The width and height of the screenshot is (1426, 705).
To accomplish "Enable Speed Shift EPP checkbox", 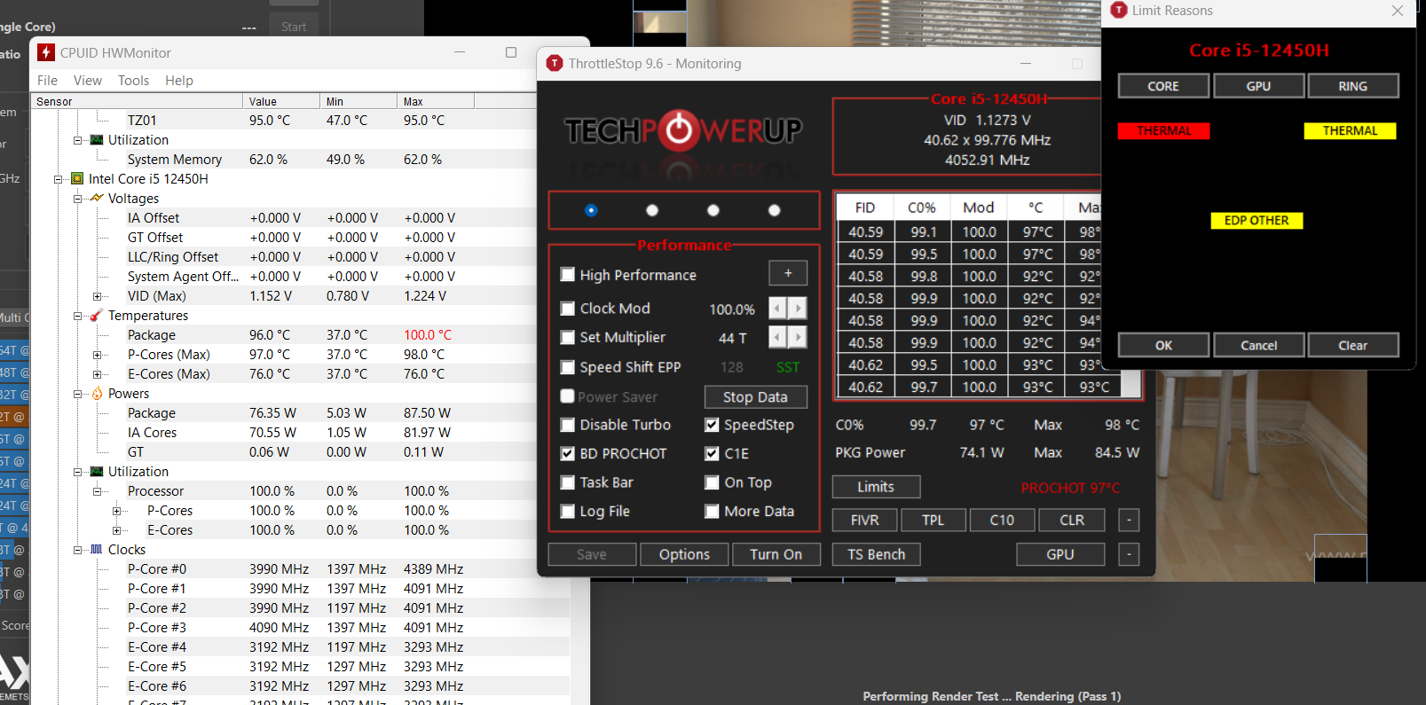I will pos(568,367).
